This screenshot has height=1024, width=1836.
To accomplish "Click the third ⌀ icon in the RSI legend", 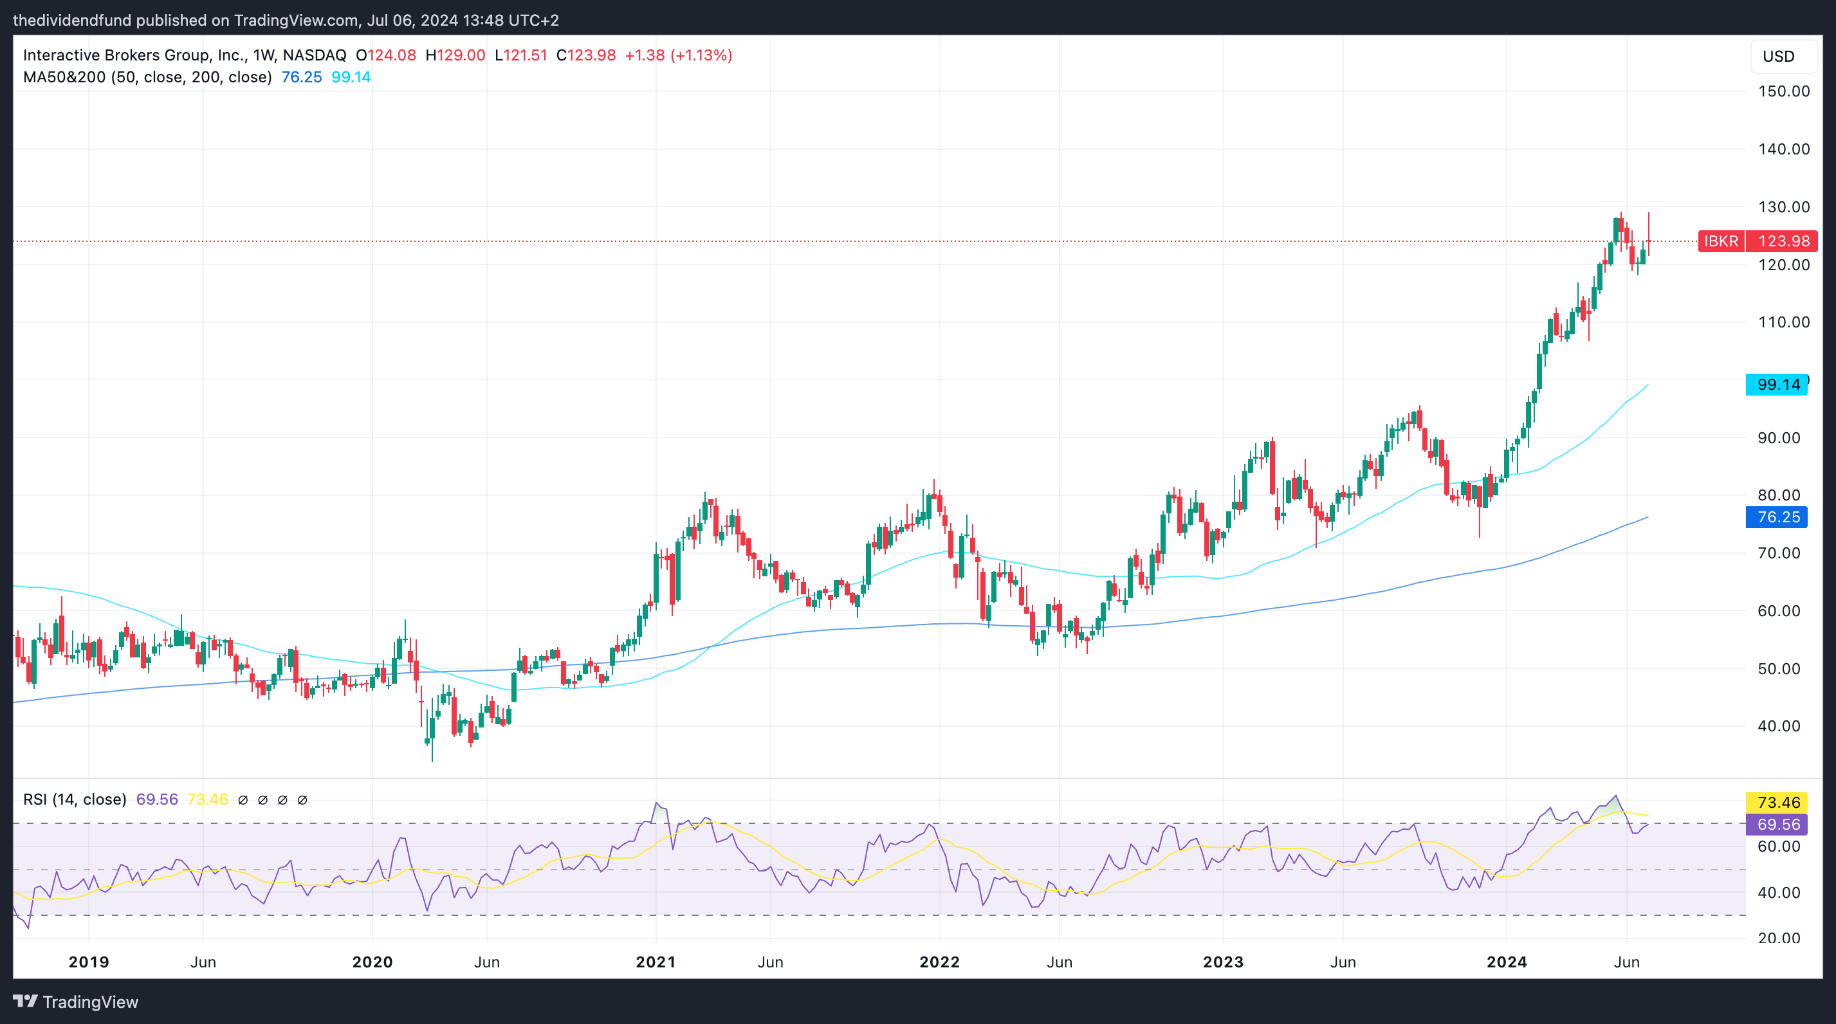I will point(284,799).
